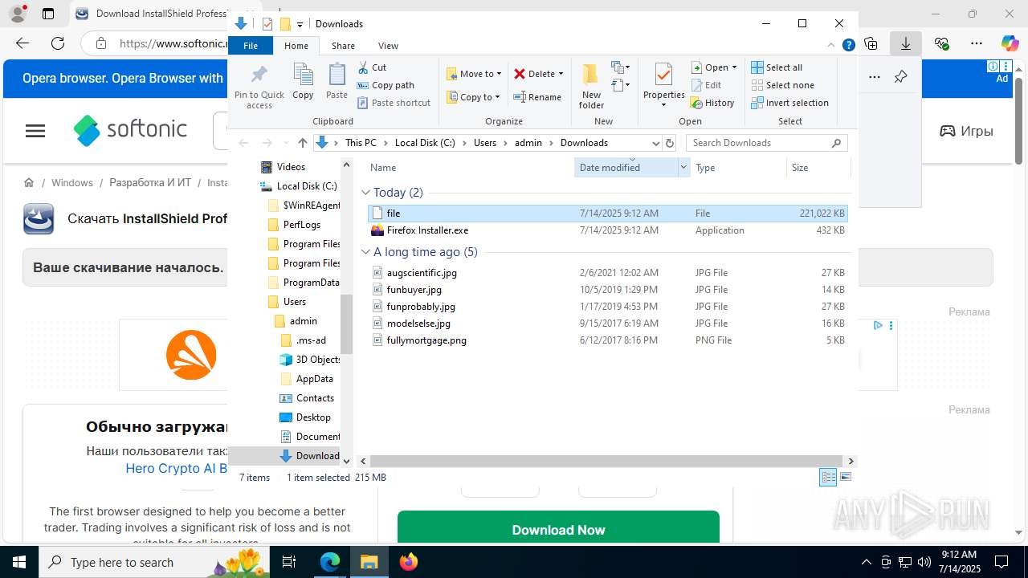Go back in Edge browser
This screenshot has width=1028, height=578.
pos(22,43)
